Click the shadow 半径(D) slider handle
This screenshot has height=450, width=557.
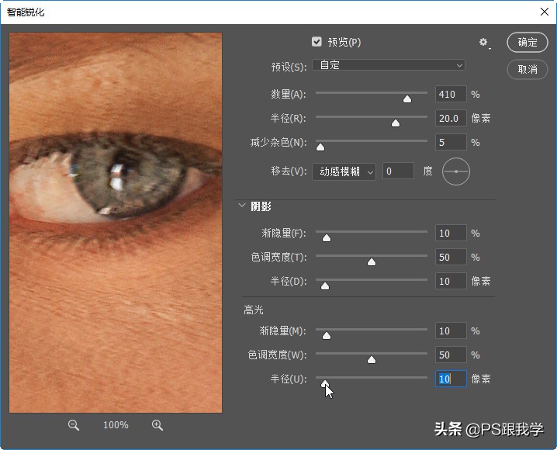click(x=325, y=286)
